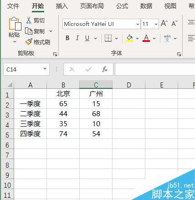
Task: Open Font group dialog launcher
Action: (179, 54)
